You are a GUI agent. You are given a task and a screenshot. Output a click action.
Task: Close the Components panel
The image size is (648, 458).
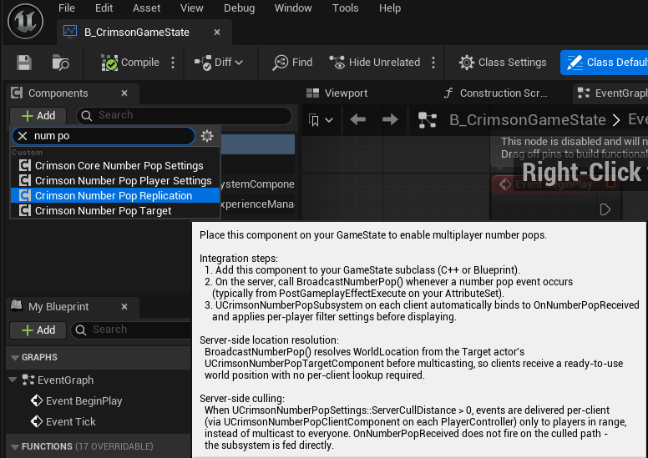tap(124, 93)
